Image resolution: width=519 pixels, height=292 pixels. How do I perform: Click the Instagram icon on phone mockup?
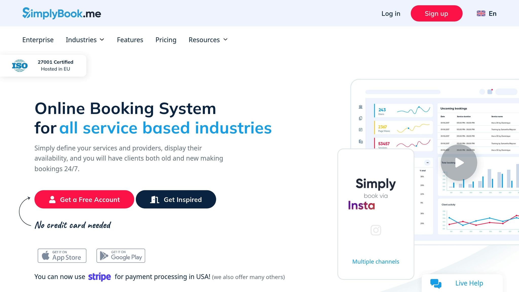pos(376,230)
